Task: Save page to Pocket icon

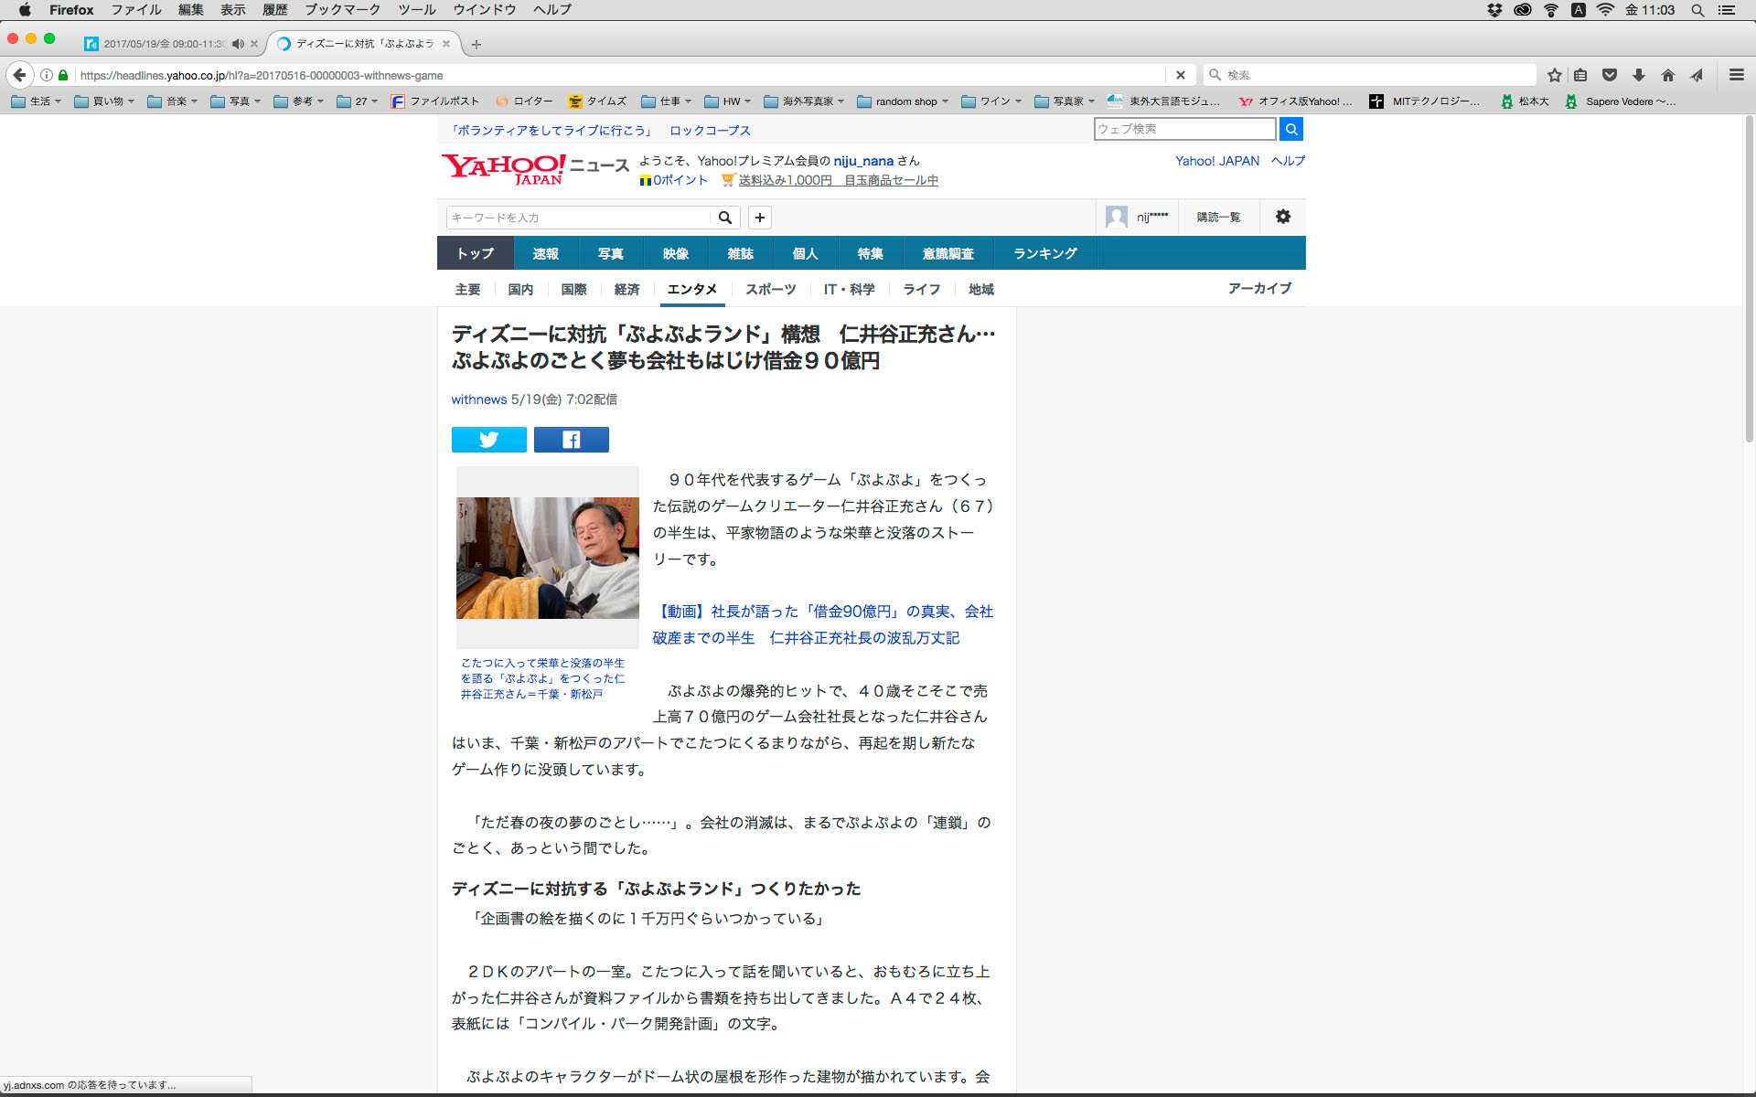Action: point(1610,75)
